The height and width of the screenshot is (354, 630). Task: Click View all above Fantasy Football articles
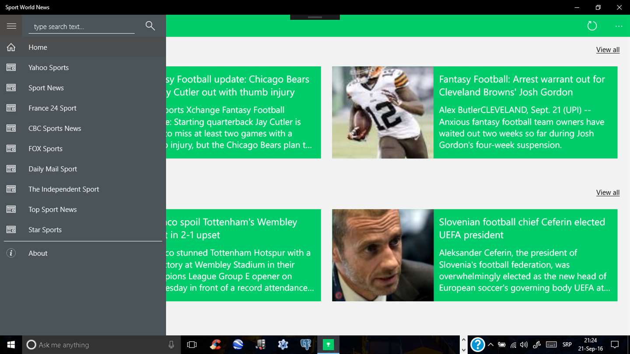[x=608, y=50]
